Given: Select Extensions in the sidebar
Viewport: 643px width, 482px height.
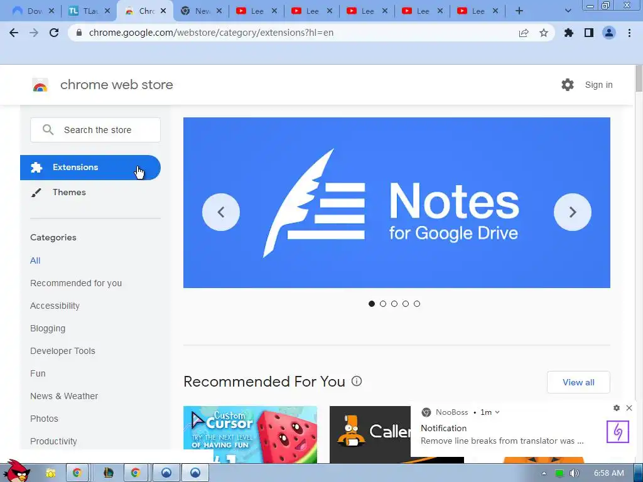Looking at the screenshot, I should click(x=90, y=167).
